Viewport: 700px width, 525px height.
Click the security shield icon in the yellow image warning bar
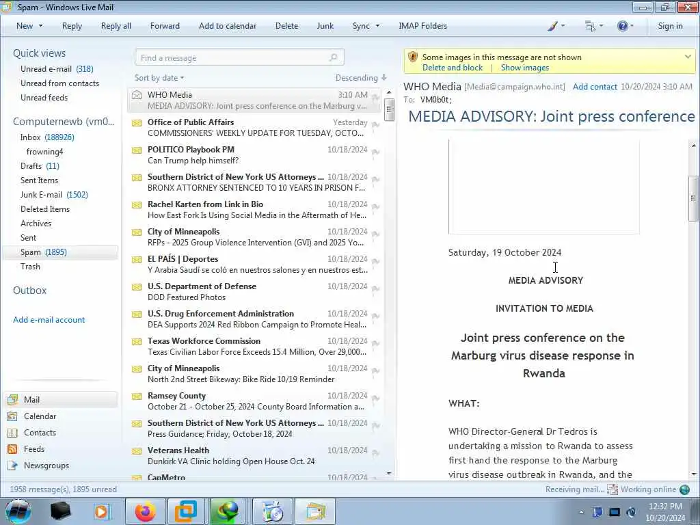[x=412, y=57]
